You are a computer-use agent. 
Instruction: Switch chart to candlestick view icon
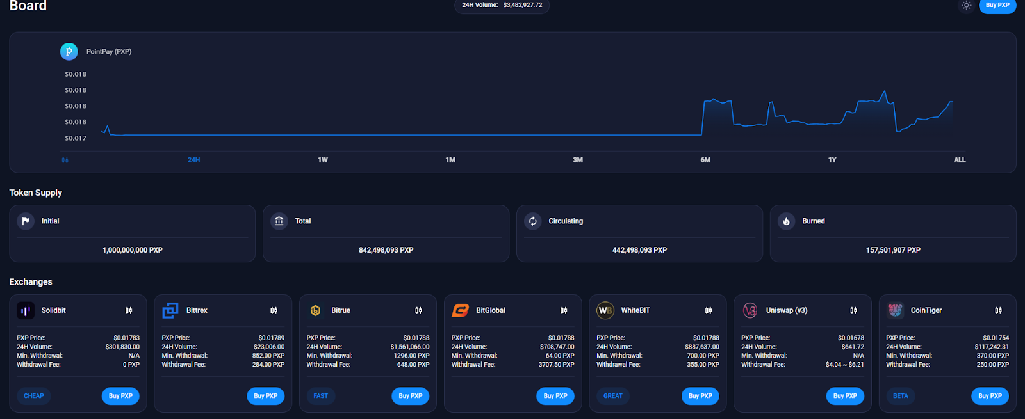pos(65,160)
